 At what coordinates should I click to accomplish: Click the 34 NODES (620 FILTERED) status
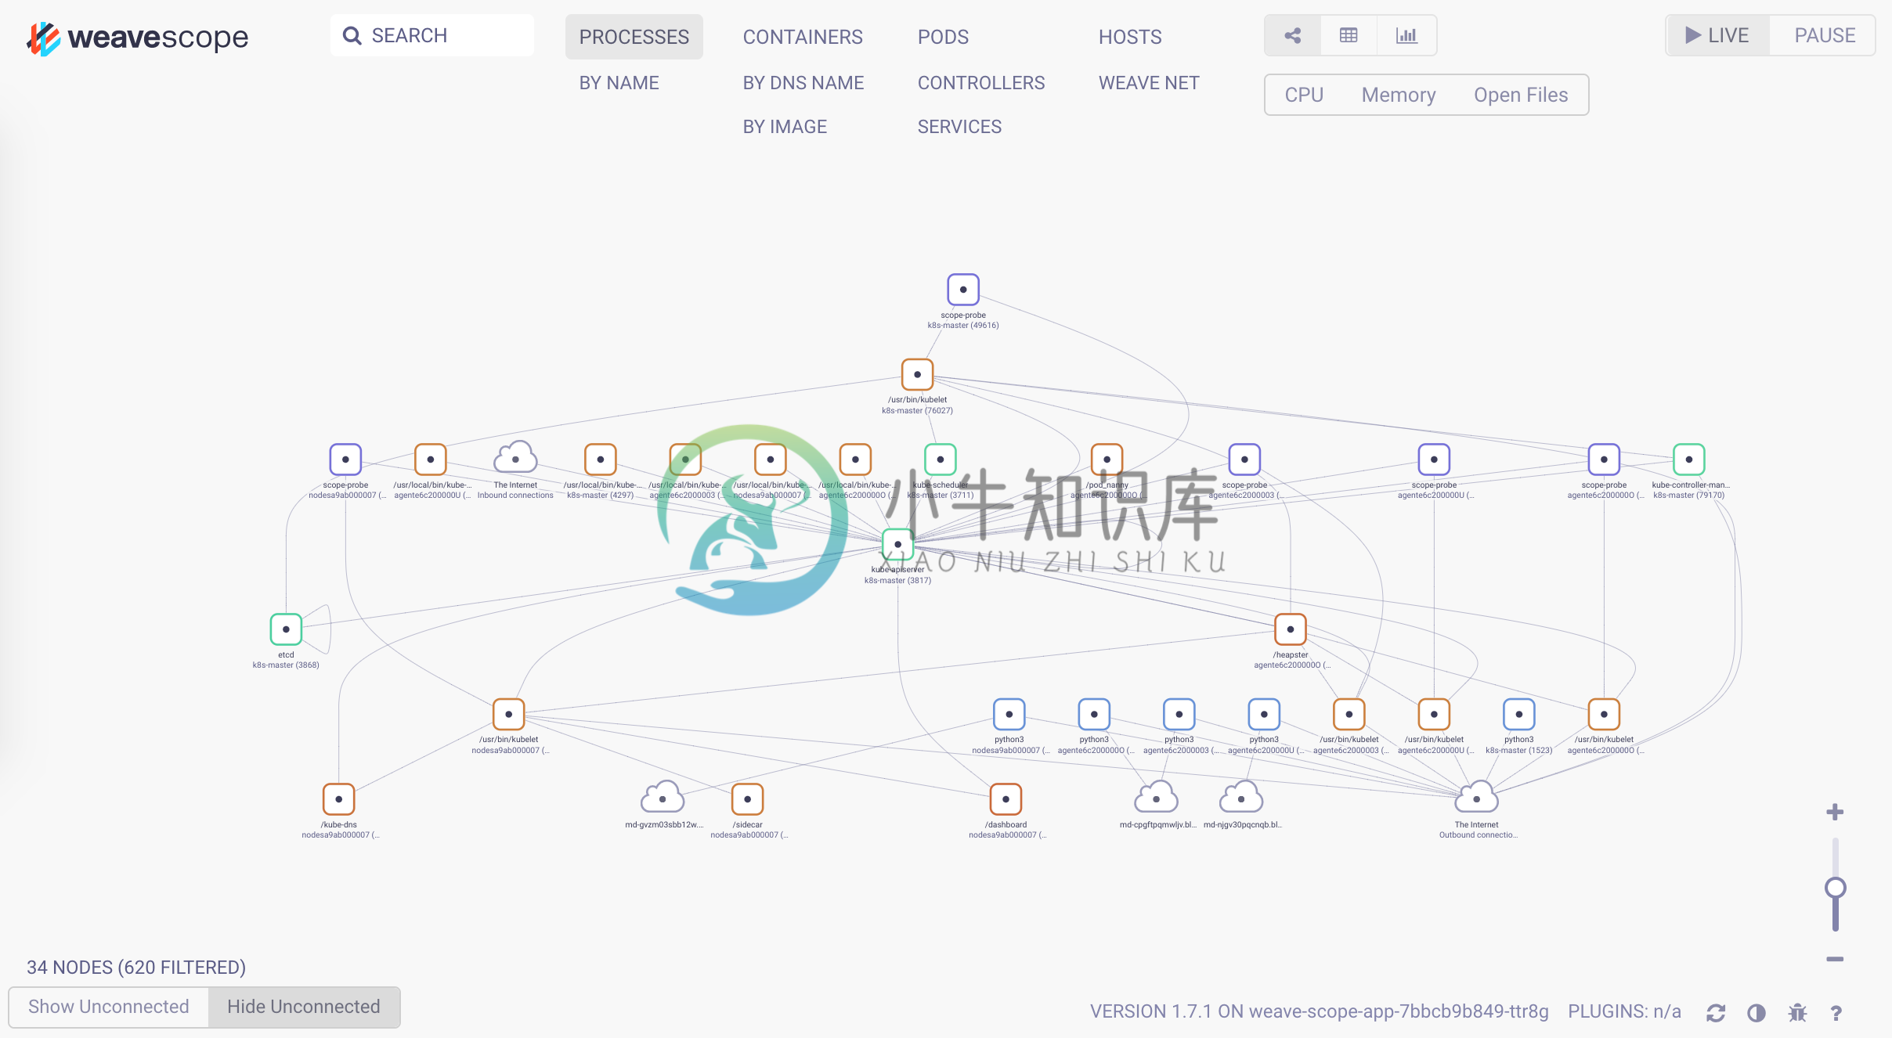[x=136, y=968]
